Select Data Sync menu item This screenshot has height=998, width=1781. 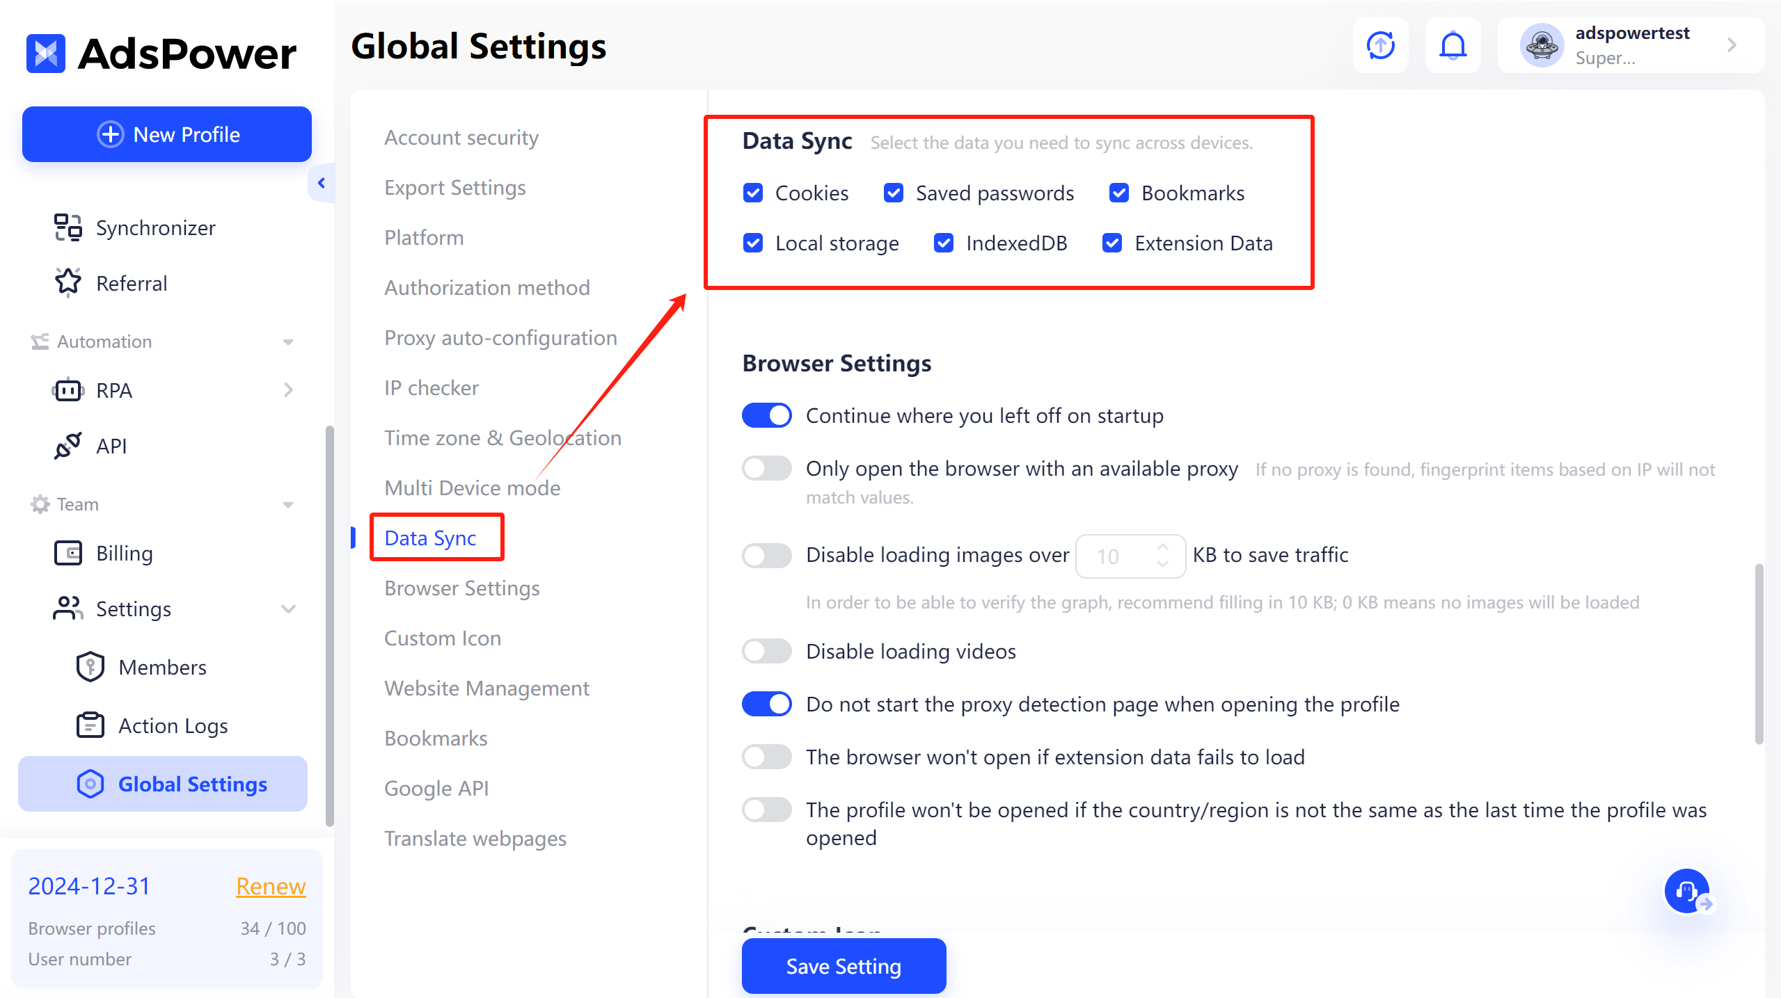(x=431, y=538)
